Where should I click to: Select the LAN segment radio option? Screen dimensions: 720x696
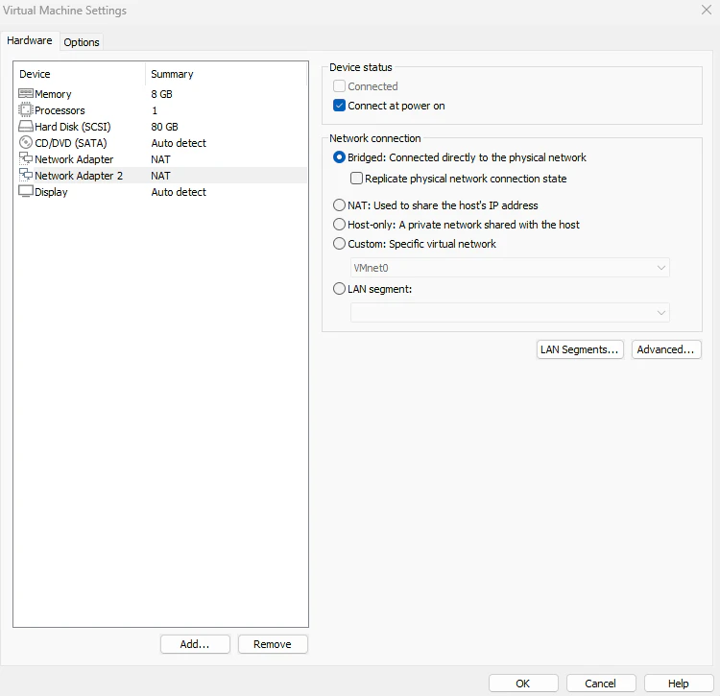[339, 289]
